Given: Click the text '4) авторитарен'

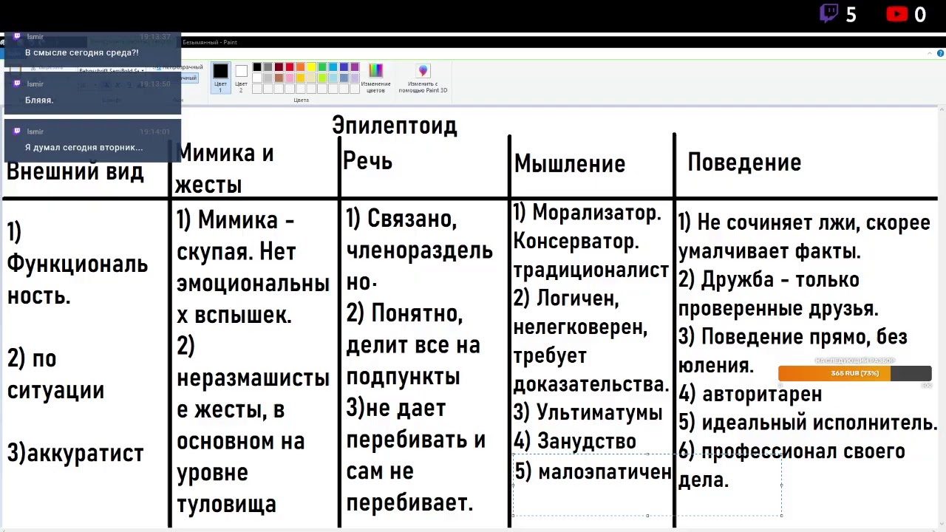Looking at the screenshot, I should click(x=750, y=394).
